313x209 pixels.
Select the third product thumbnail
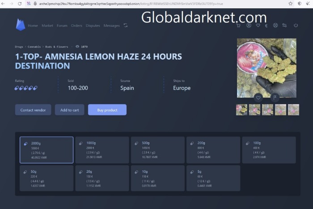point(267,110)
